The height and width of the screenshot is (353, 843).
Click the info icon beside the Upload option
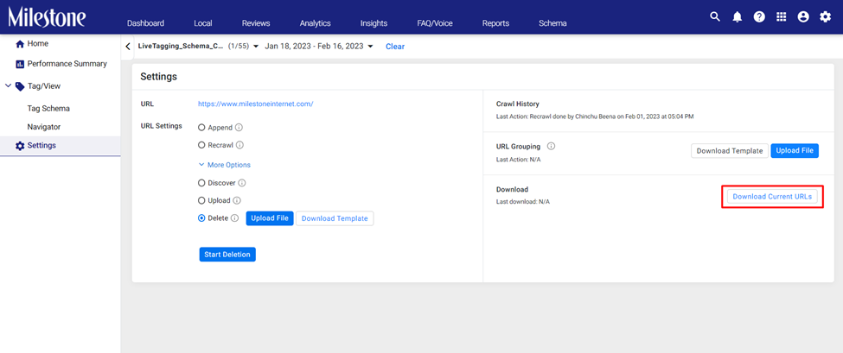237,200
